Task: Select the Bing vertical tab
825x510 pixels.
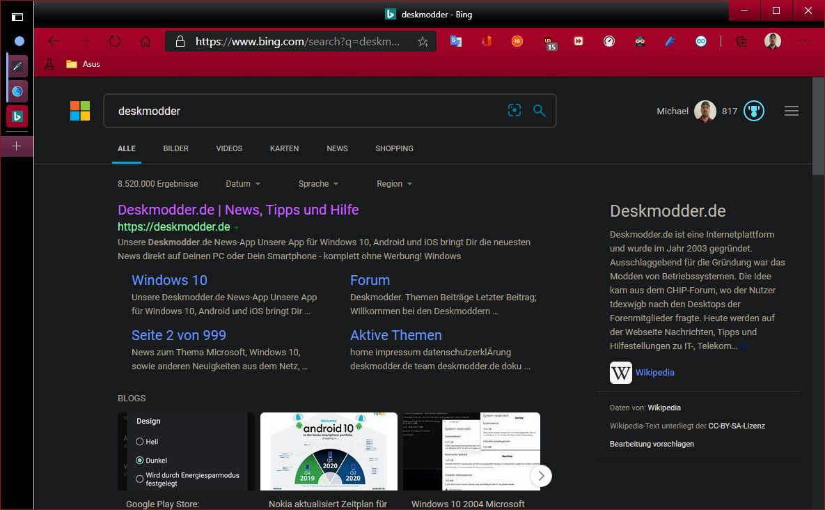Action: [17, 116]
